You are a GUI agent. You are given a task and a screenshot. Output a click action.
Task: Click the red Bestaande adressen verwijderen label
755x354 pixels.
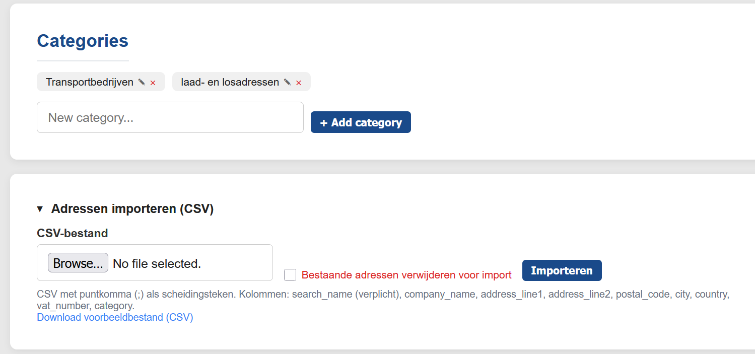click(x=406, y=275)
